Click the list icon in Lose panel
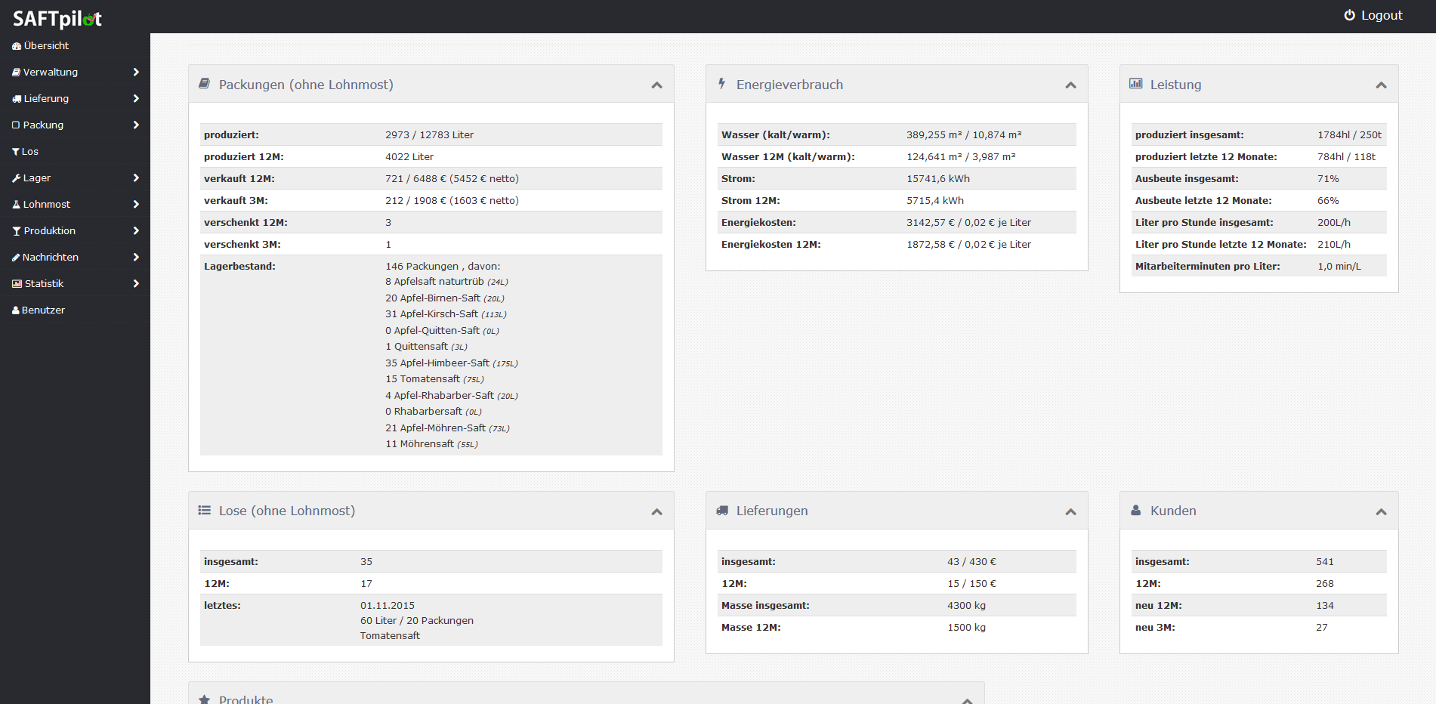This screenshot has height=704, width=1436. pos(204,511)
